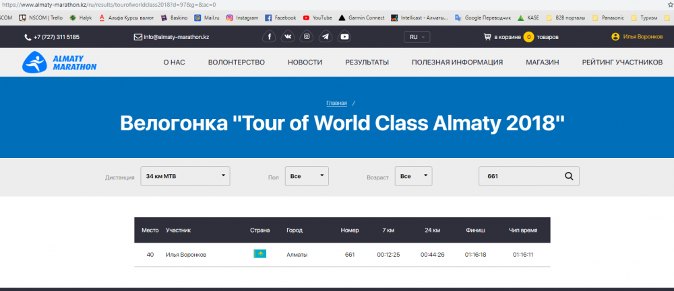674x291 pixels.
Task: Click the Almaty Marathon logo
Action: (60, 63)
